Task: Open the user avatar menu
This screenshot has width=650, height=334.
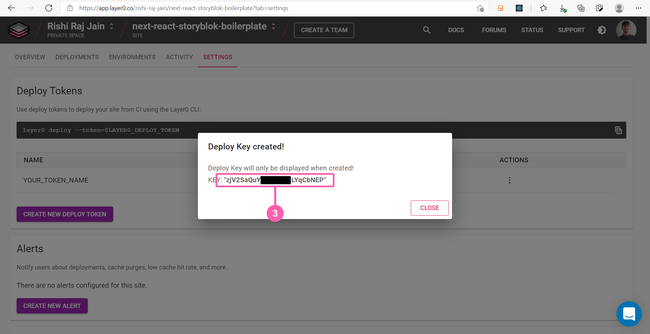Action: point(626,30)
